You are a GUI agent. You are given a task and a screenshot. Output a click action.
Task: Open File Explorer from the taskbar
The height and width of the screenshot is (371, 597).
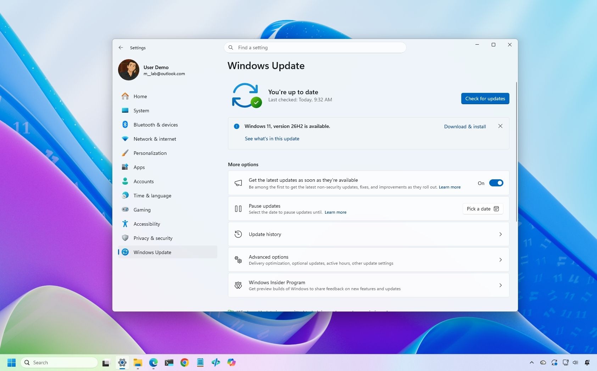(x=138, y=362)
